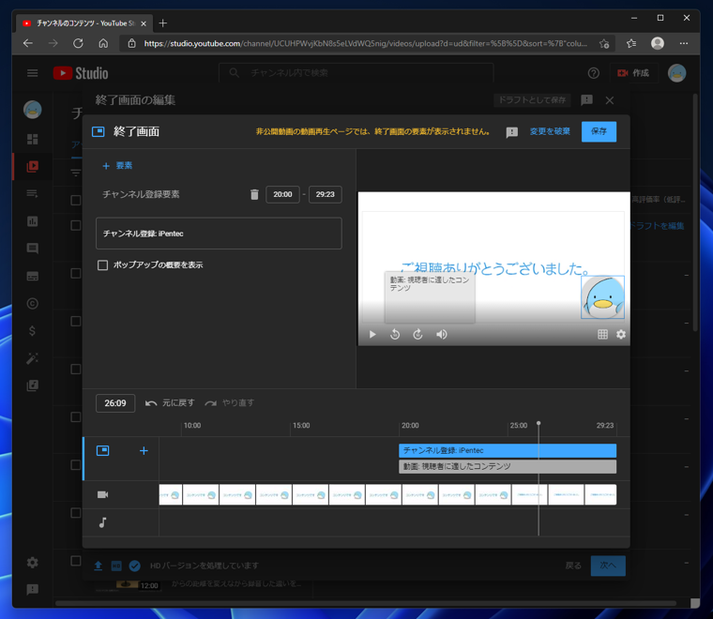Viewport: 713px width, 619px height.
Task: Open the help question mark icon
Action: pos(594,73)
